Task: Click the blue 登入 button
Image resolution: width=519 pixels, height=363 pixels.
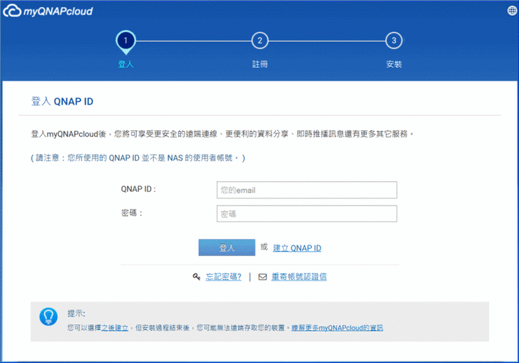Action: tap(227, 247)
